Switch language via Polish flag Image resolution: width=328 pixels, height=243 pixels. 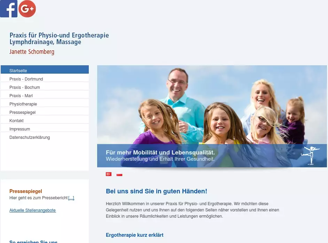pos(119,174)
